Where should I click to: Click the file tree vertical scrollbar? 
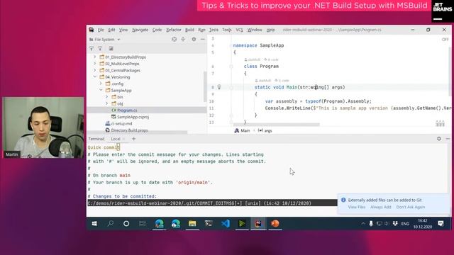(205, 86)
